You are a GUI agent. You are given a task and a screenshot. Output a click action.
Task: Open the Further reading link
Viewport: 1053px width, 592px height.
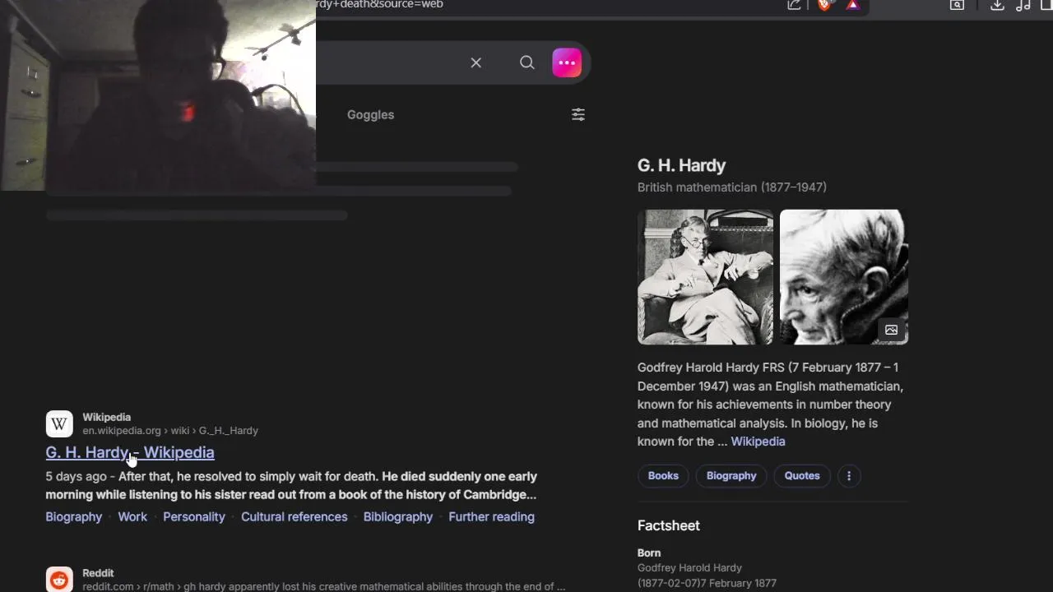point(491,516)
